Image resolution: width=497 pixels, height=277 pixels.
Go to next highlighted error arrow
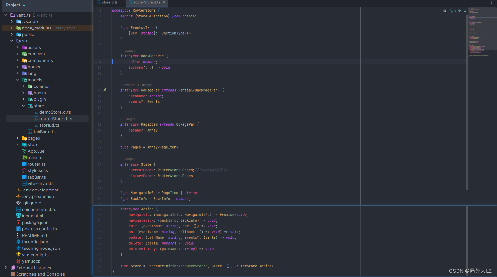(465, 11)
